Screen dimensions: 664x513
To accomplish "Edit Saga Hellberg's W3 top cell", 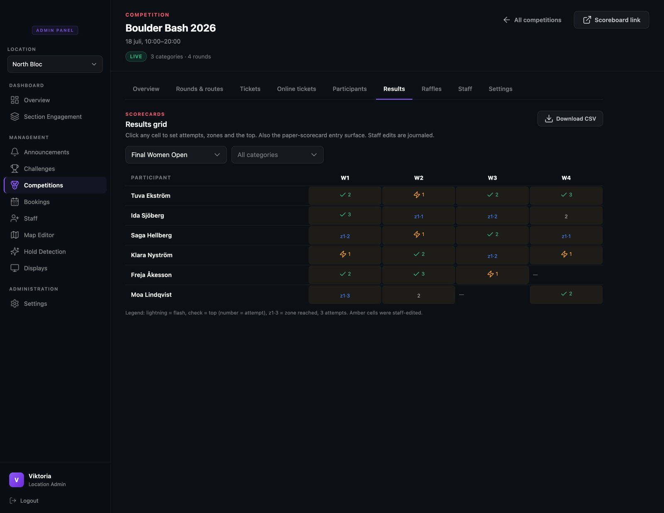I will tap(492, 235).
